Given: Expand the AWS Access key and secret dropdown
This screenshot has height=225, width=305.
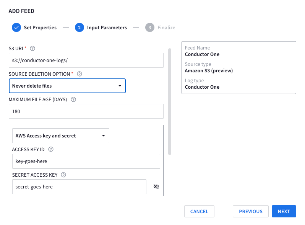Looking at the screenshot, I should (x=60, y=136).
